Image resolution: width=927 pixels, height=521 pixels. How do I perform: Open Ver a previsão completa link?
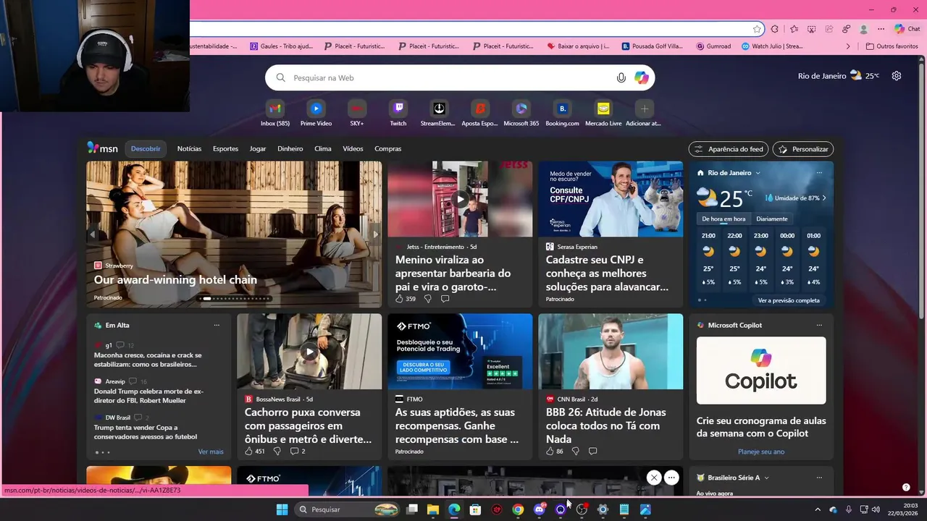(x=789, y=300)
